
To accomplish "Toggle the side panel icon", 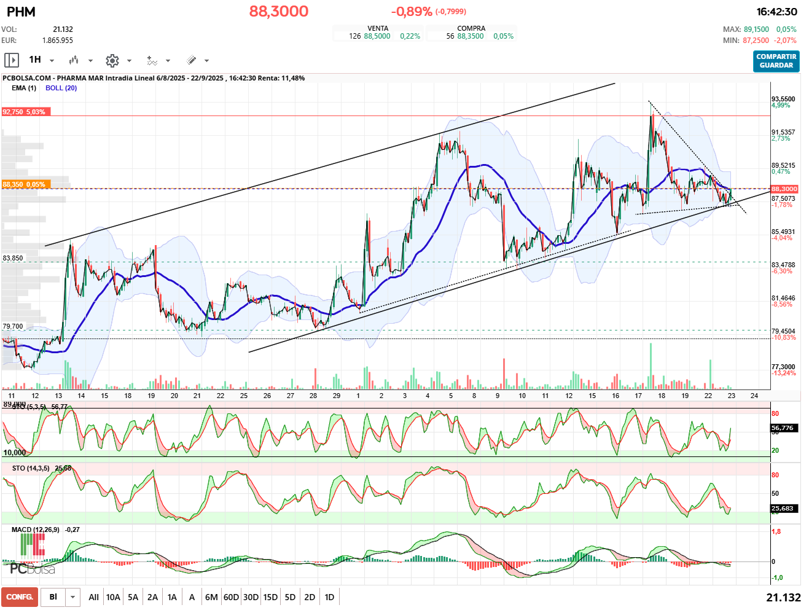I will click(12, 60).
